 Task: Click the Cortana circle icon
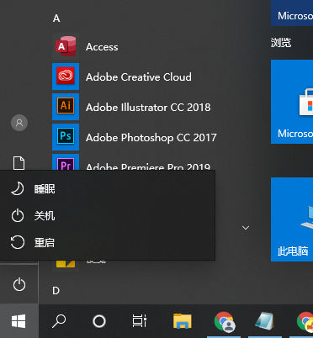coord(99,321)
